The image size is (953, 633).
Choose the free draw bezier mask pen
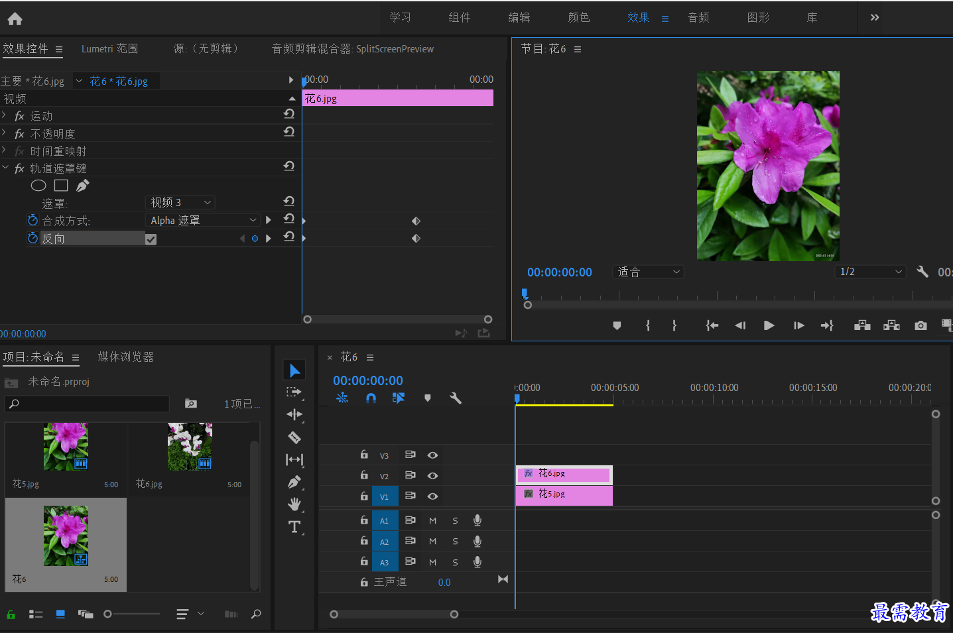coord(82,186)
